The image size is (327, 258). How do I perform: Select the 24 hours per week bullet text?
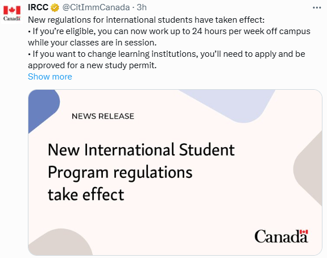pos(169,37)
